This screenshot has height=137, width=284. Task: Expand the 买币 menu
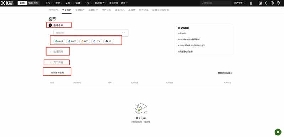[x=49, y=3]
